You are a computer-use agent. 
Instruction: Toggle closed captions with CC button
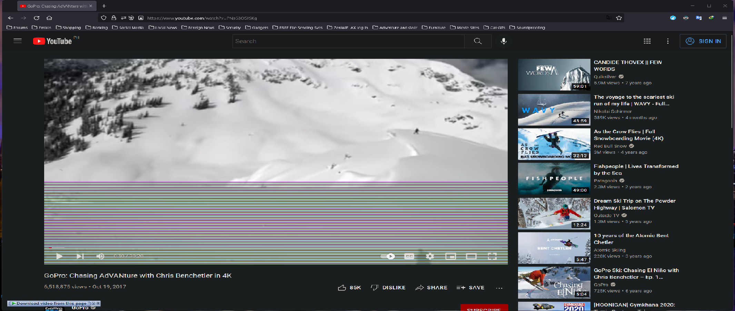409,256
